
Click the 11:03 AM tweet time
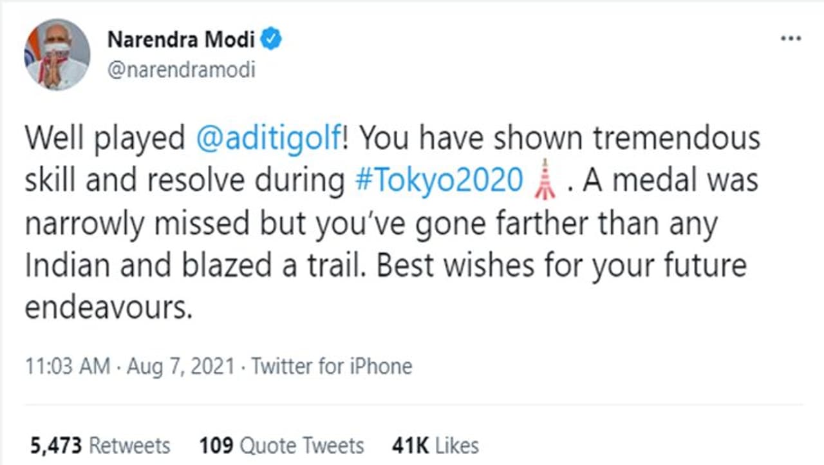(68, 367)
